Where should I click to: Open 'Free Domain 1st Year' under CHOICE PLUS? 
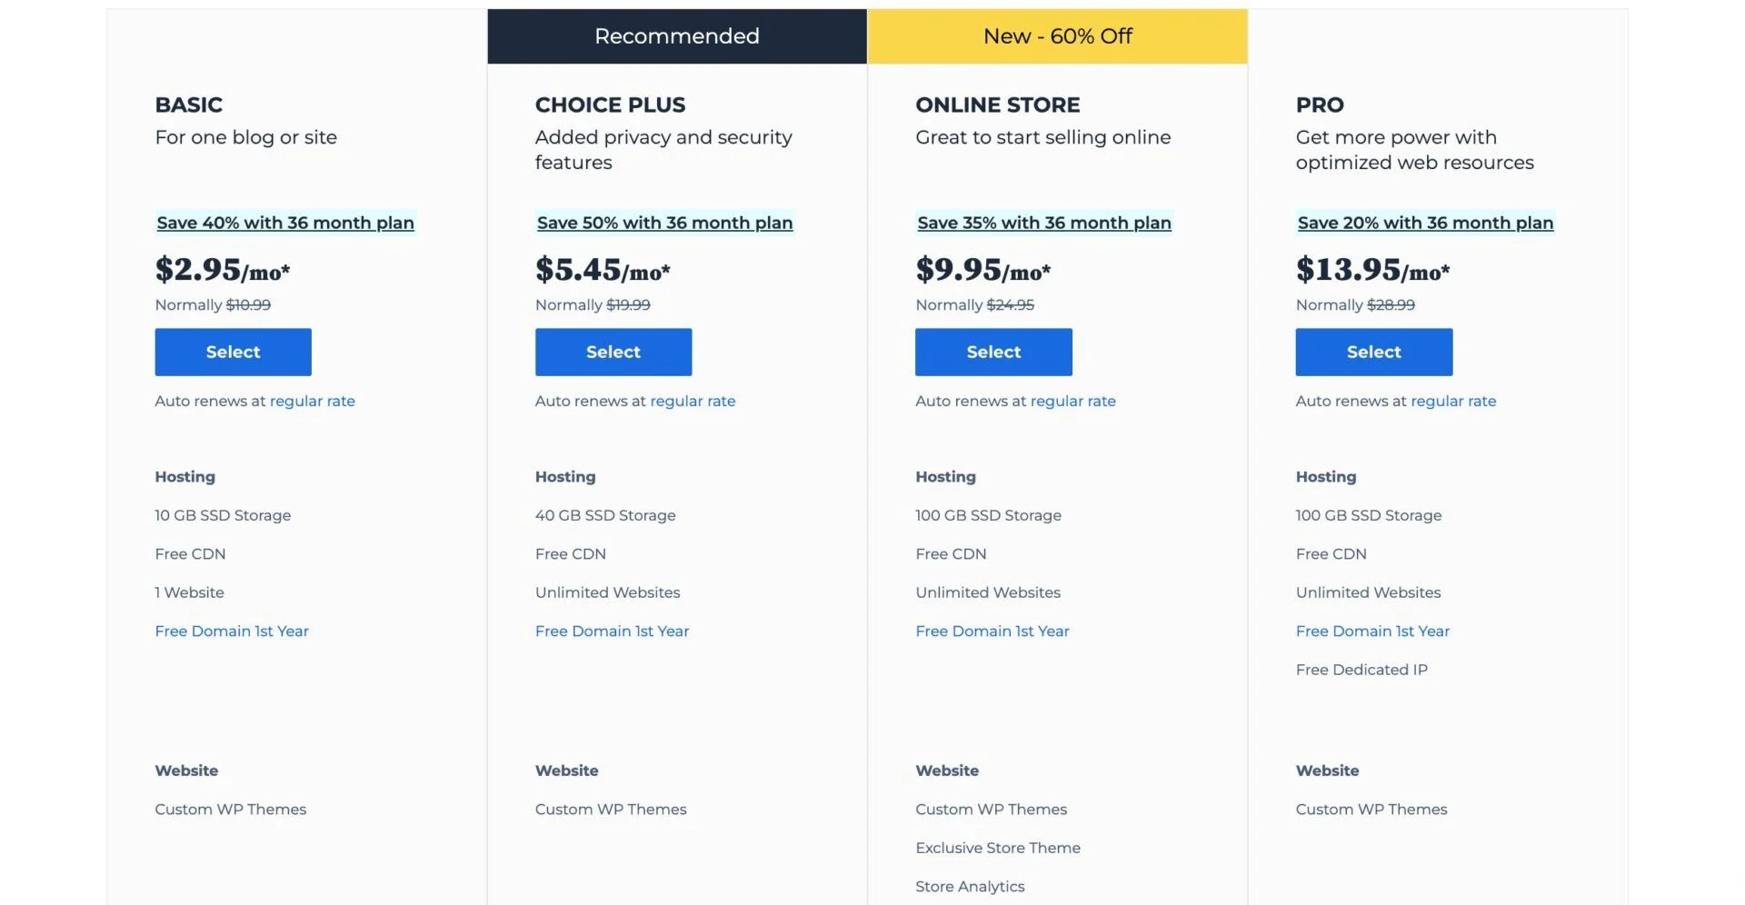click(612, 631)
